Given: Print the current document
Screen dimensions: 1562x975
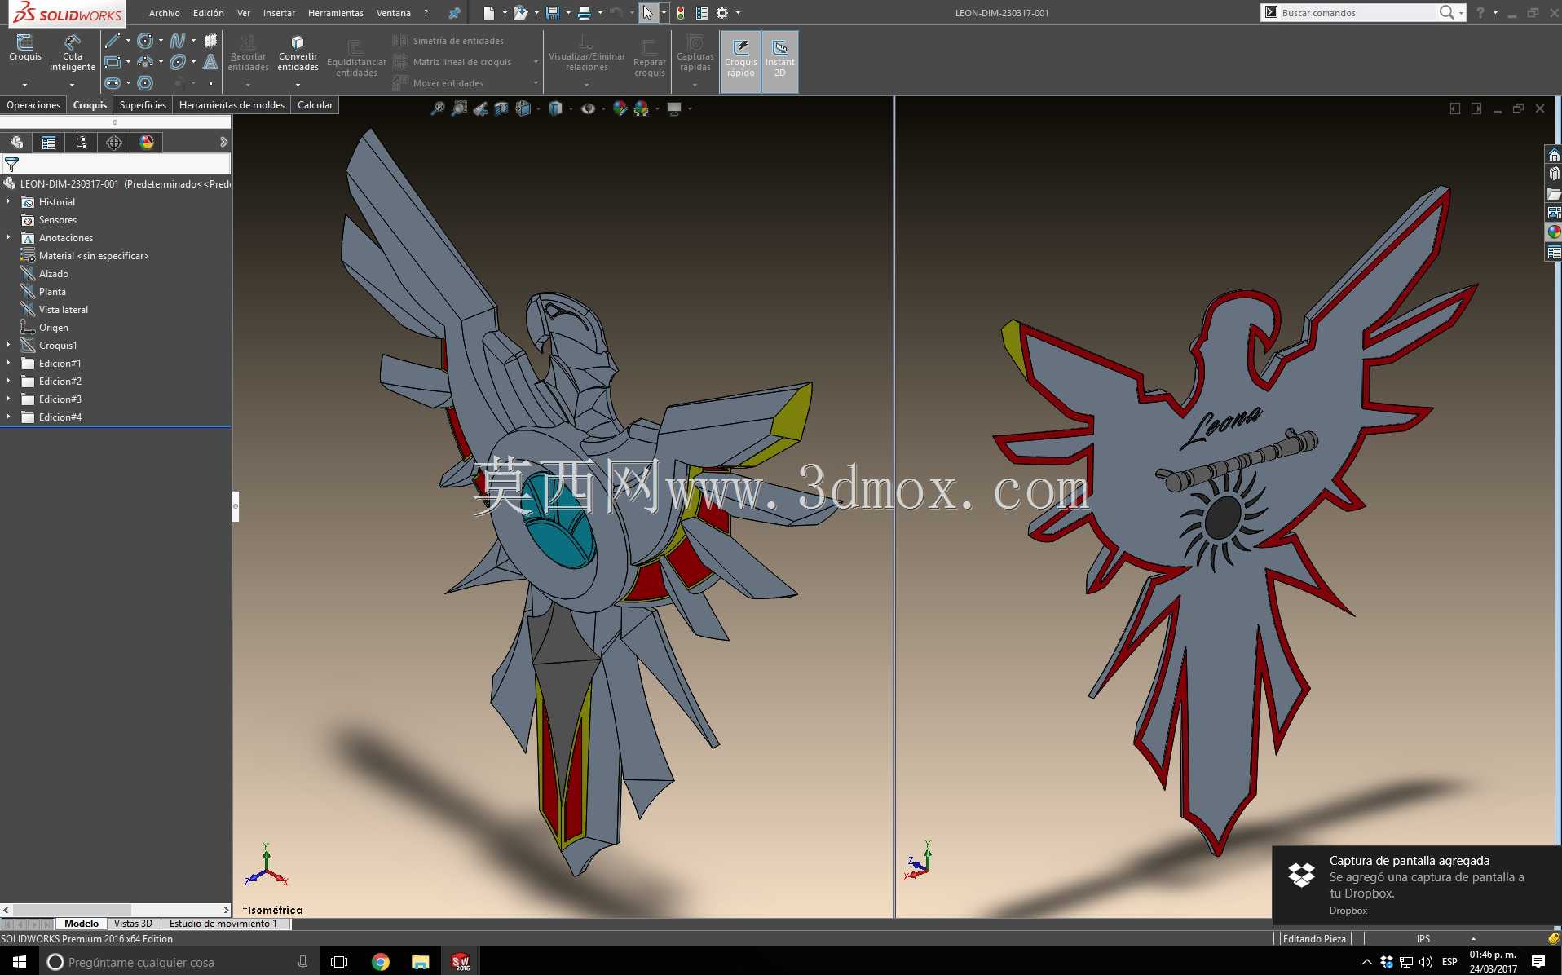Looking at the screenshot, I should click(x=584, y=13).
